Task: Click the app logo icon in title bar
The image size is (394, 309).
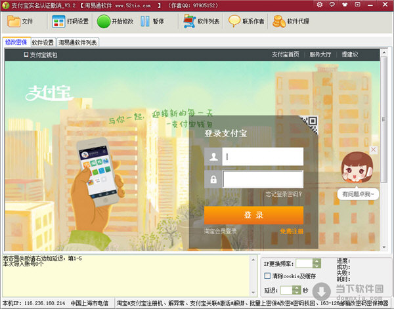Action: [5, 5]
